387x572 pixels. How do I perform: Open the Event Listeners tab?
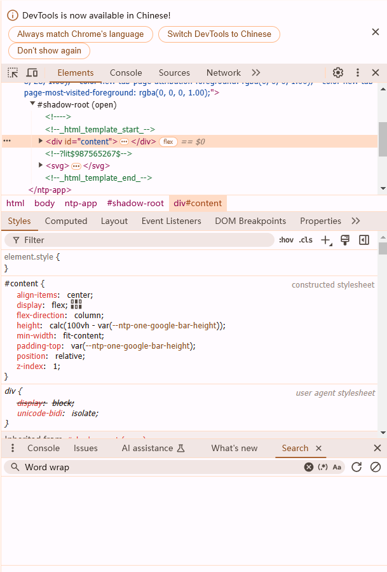(x=172, y=221)
